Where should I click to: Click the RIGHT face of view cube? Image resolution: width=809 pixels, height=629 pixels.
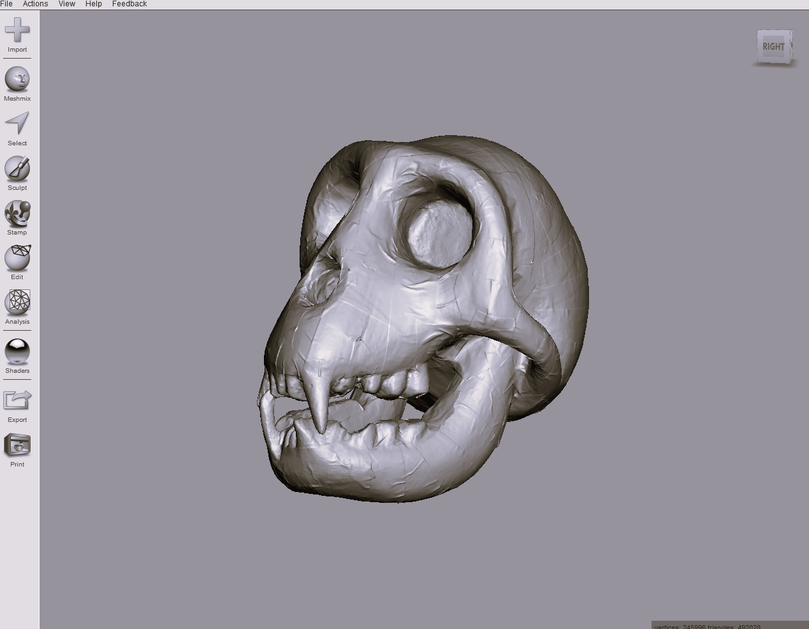click(x=773, y=47)
